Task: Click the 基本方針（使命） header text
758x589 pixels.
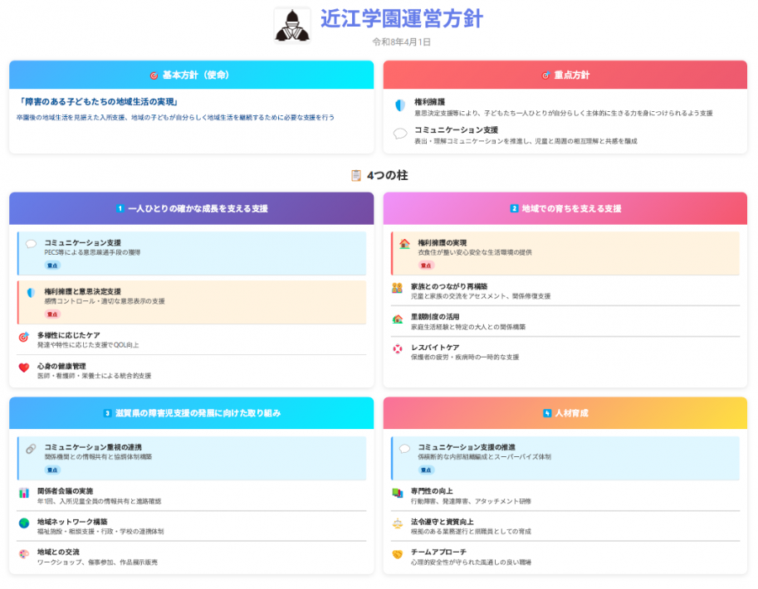Action: (x=196, y=75)
